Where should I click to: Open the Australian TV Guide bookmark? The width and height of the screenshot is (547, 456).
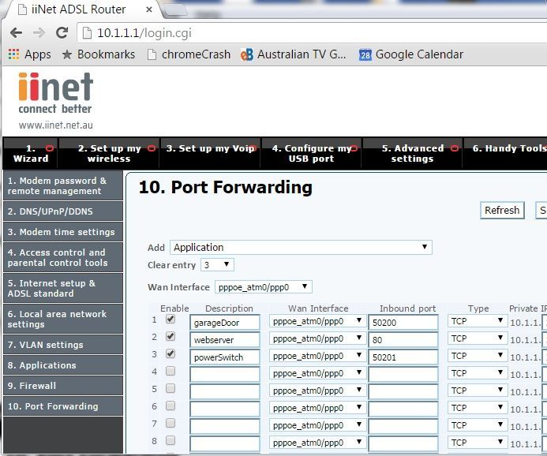(x=294, y=54)
